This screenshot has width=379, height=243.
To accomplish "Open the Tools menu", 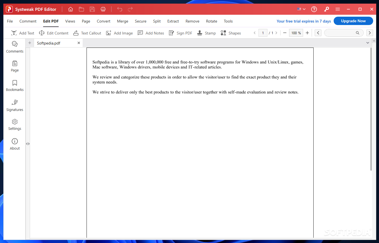I will pyautogui.click(x=228, y=21).
